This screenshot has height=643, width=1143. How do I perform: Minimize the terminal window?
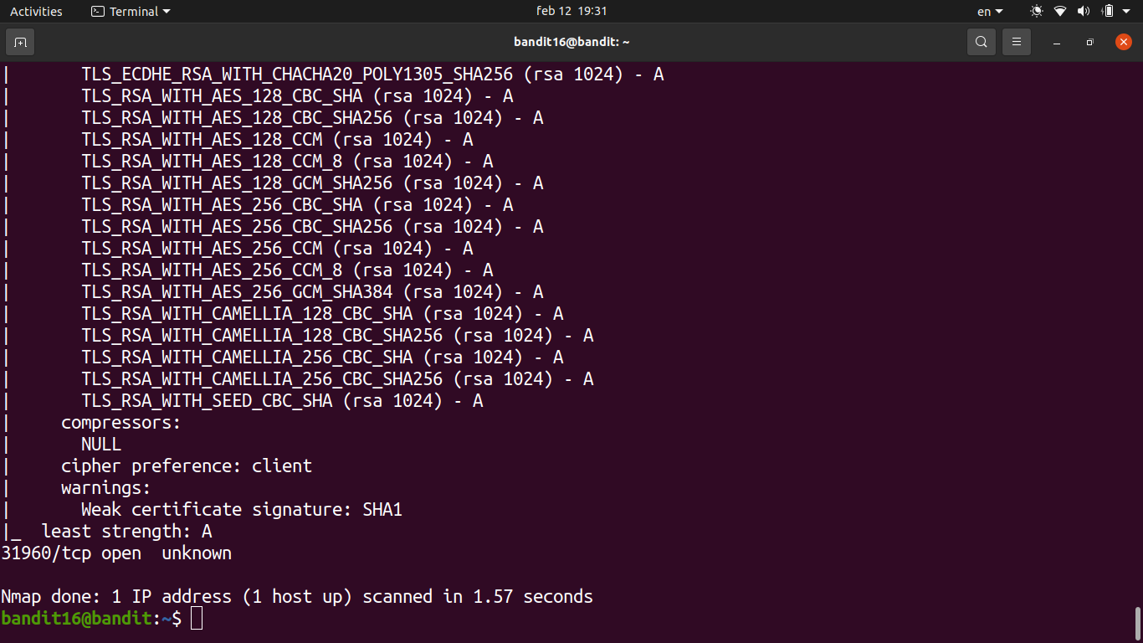pos(1057,42)
